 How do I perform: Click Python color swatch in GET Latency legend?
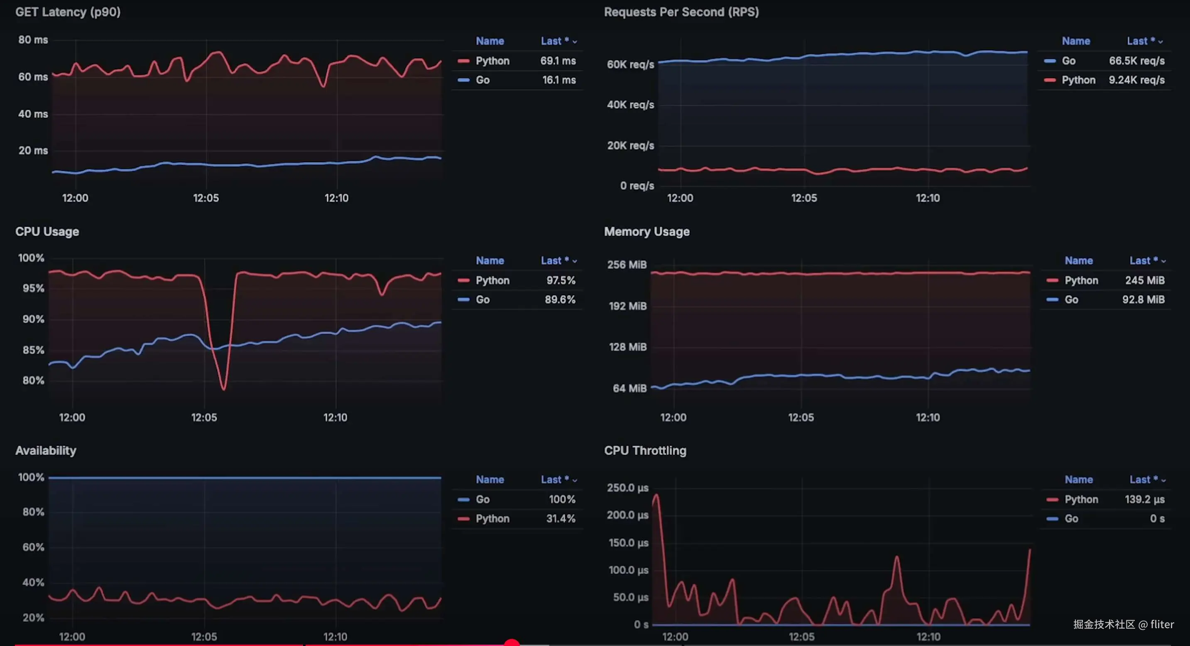click(x=463, y=61)
